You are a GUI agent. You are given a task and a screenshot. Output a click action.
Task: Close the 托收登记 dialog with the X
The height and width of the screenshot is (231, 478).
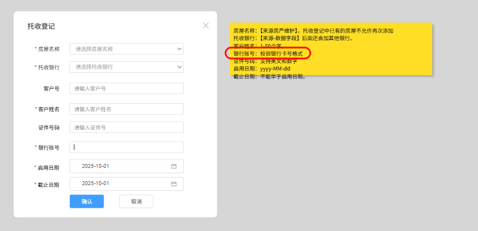pos(206,26)
